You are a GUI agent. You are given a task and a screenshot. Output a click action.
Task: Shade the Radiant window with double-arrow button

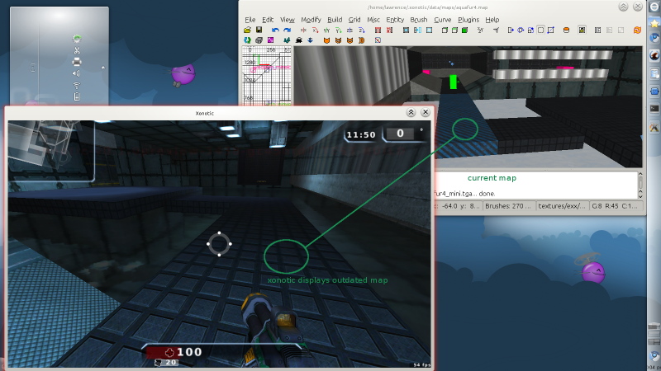pos(624,7)
